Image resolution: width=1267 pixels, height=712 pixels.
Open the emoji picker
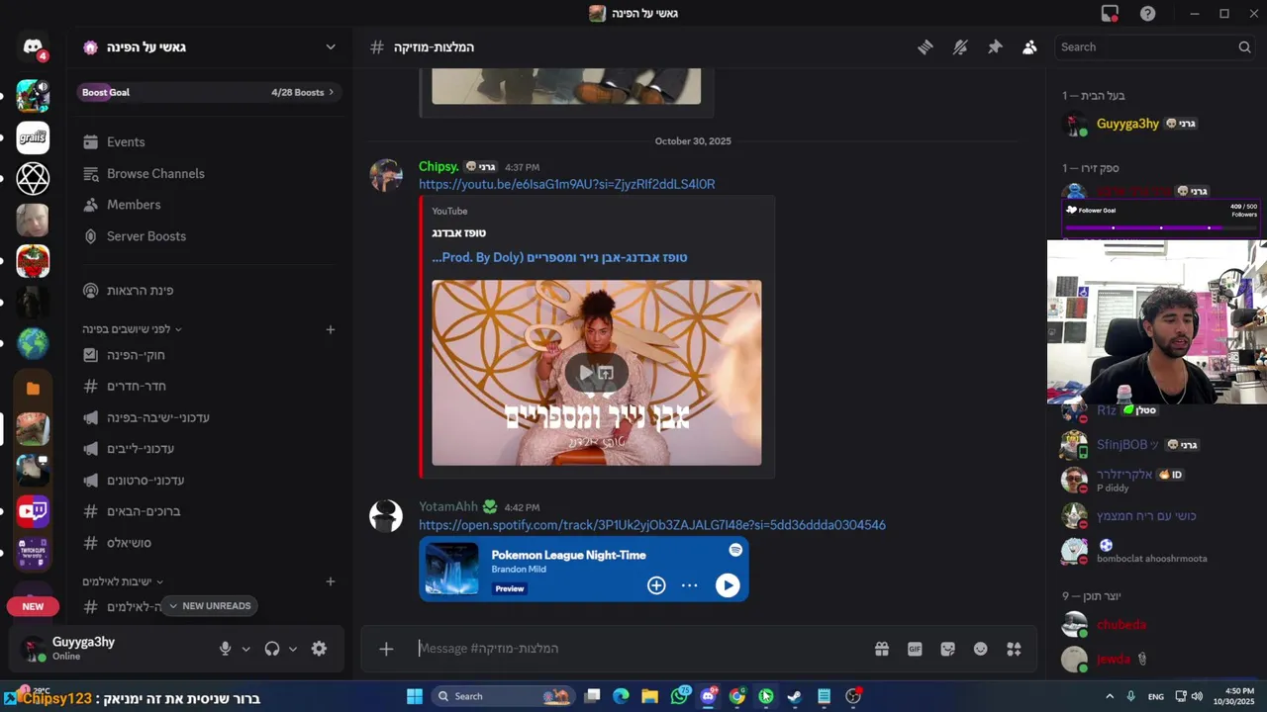(981, 649)
